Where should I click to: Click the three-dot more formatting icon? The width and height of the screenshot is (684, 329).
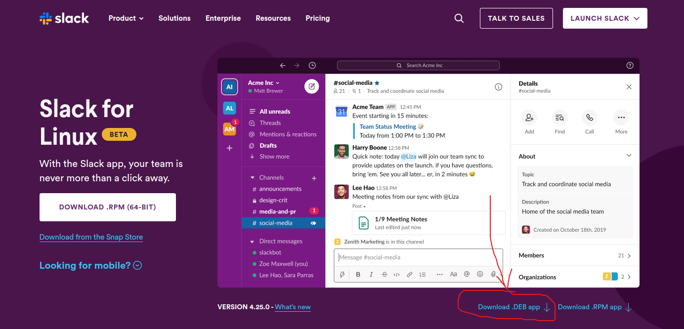pyautogui.click(x=440, y=274)
